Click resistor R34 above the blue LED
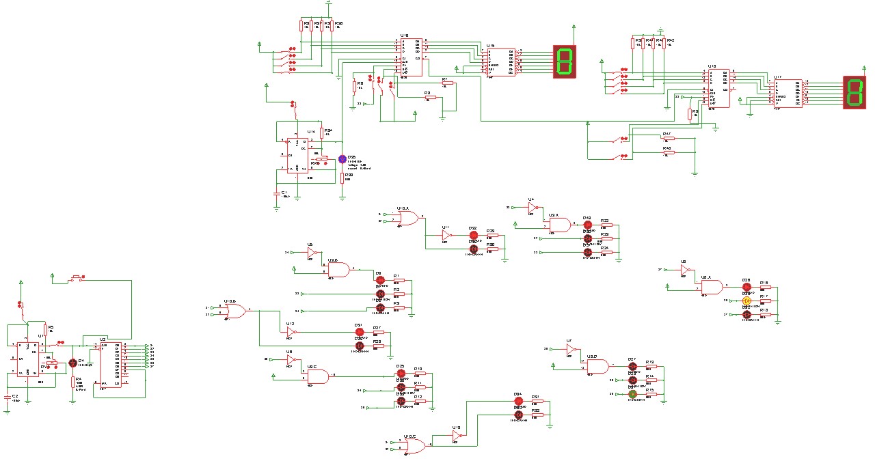The width and height of the screenshot is (875, 474). (321, 133)
